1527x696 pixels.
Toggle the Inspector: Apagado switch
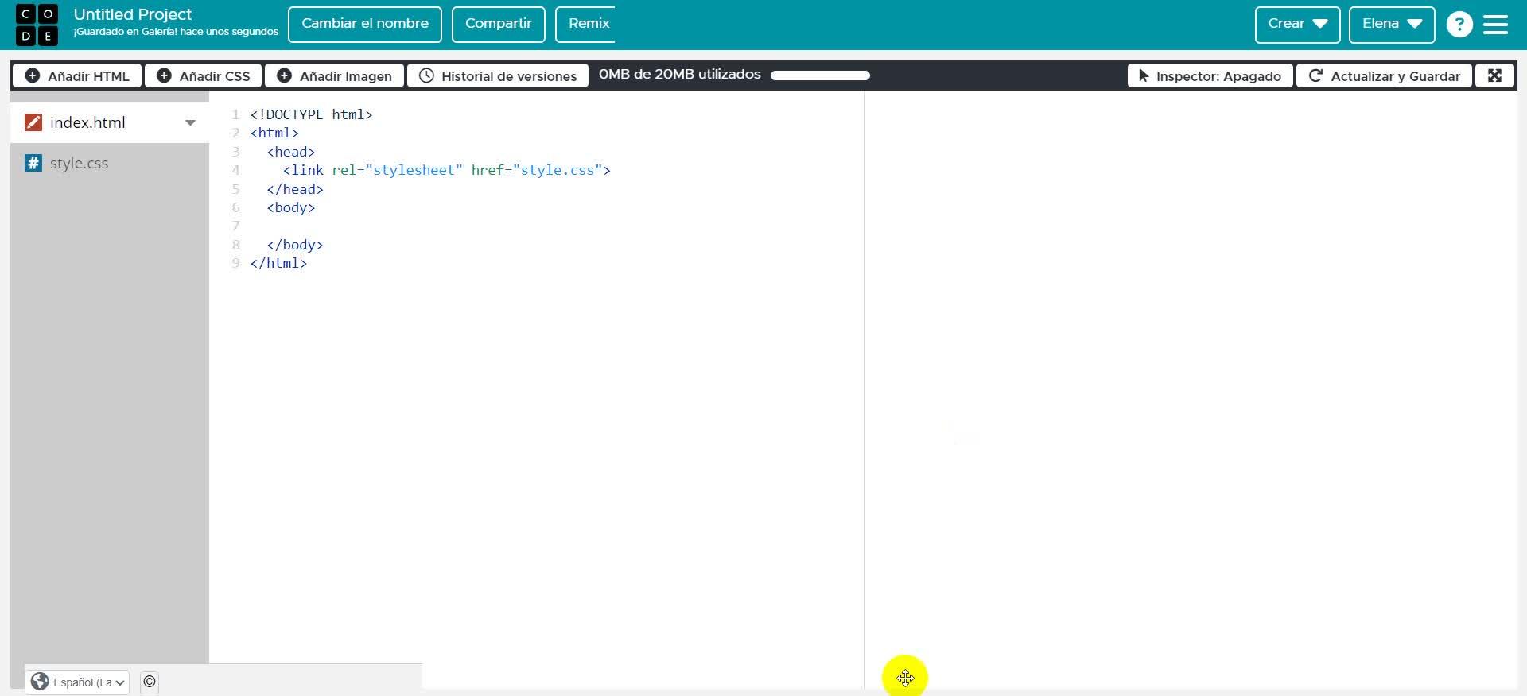coord(1210,75)
